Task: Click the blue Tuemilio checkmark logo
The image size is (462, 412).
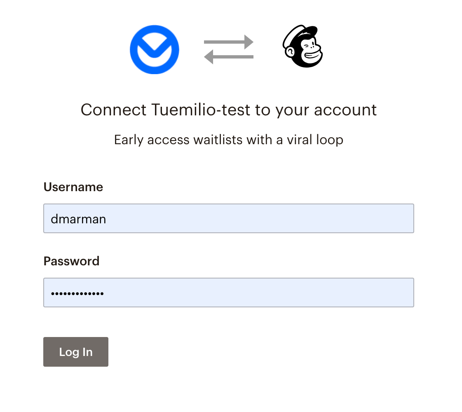Action: click(154, 49)
